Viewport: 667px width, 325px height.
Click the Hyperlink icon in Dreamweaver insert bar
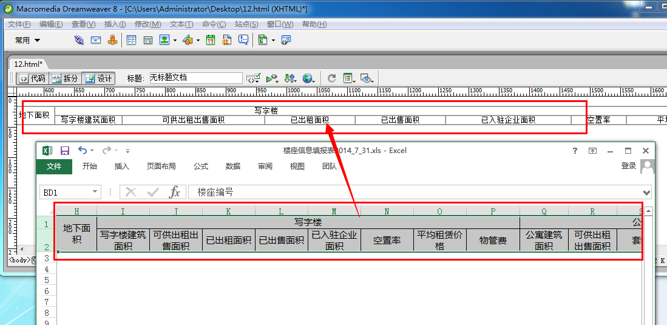pyautogui.click(x=79, y=40)
